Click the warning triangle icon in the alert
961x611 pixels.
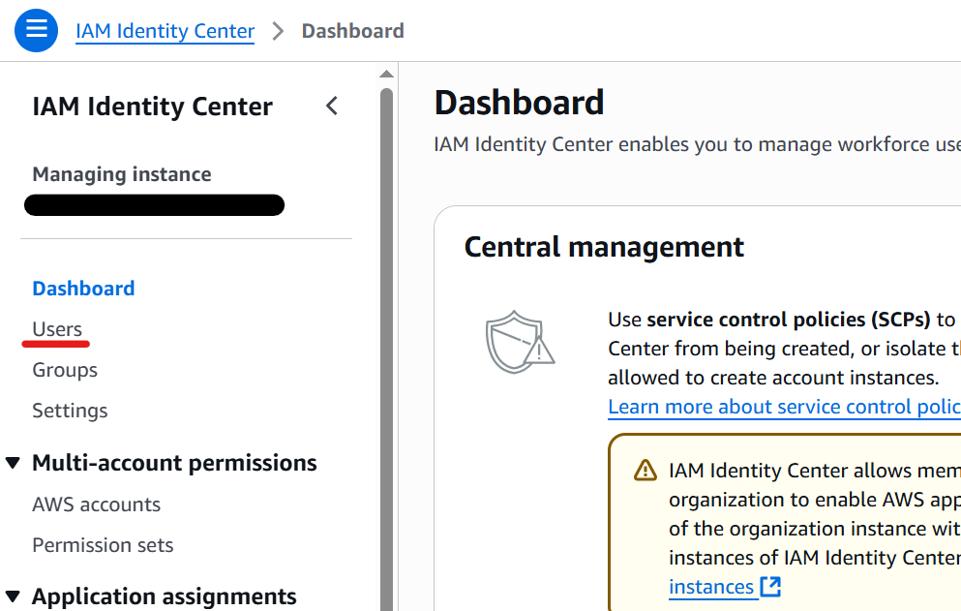pyautogui.click(x=645, y=471)
